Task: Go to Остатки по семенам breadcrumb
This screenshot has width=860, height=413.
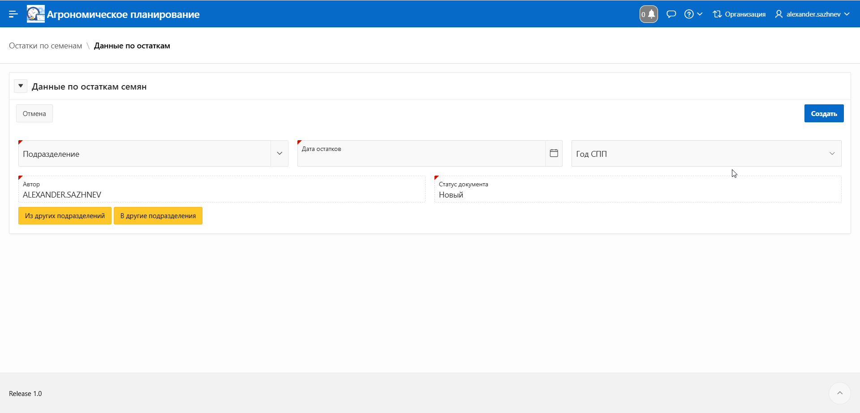Action: pyautogui.click(x=46, y=46)
